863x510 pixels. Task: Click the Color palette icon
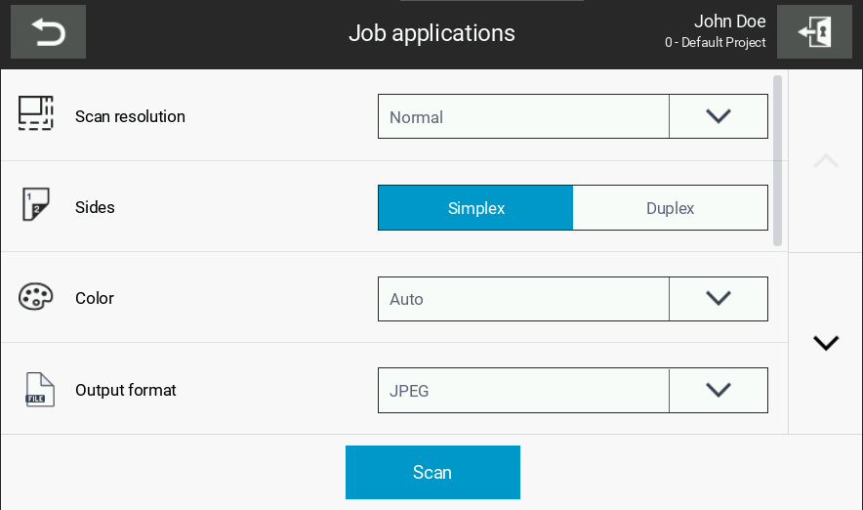36,297
